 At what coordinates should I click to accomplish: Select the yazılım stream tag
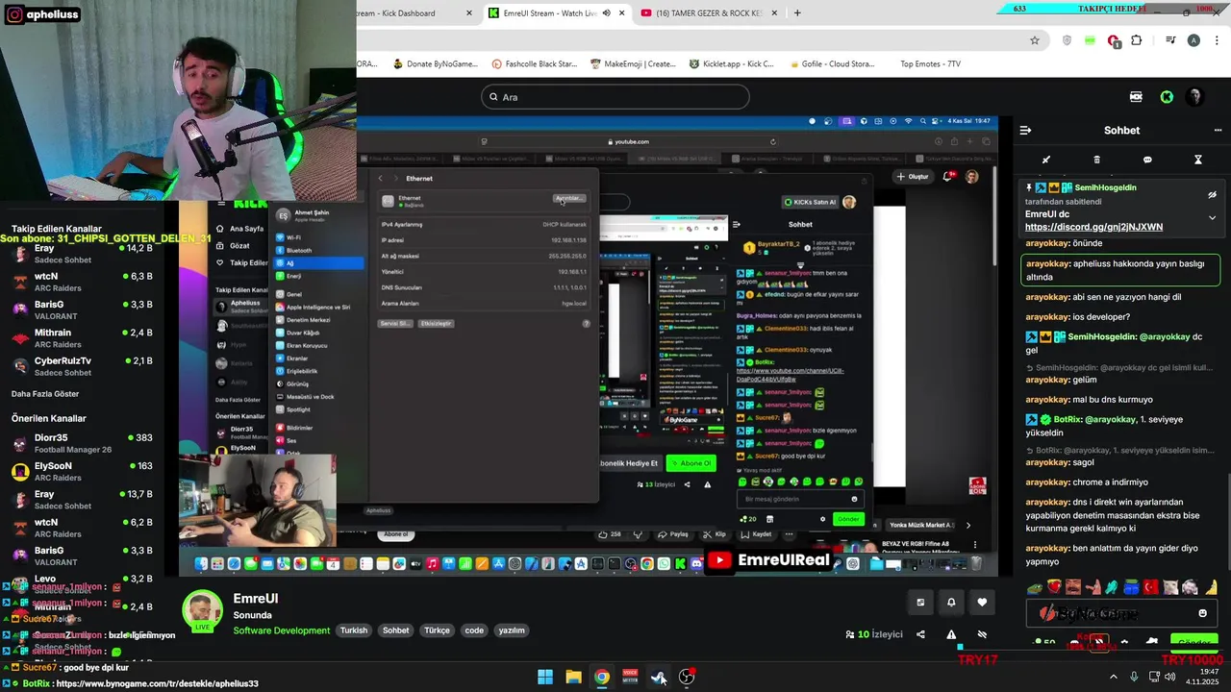[512, 630]
